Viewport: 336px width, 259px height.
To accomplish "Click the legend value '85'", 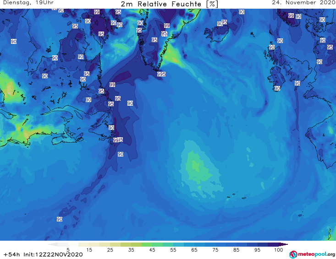I will pyautogui.click(x=237, y=250).
